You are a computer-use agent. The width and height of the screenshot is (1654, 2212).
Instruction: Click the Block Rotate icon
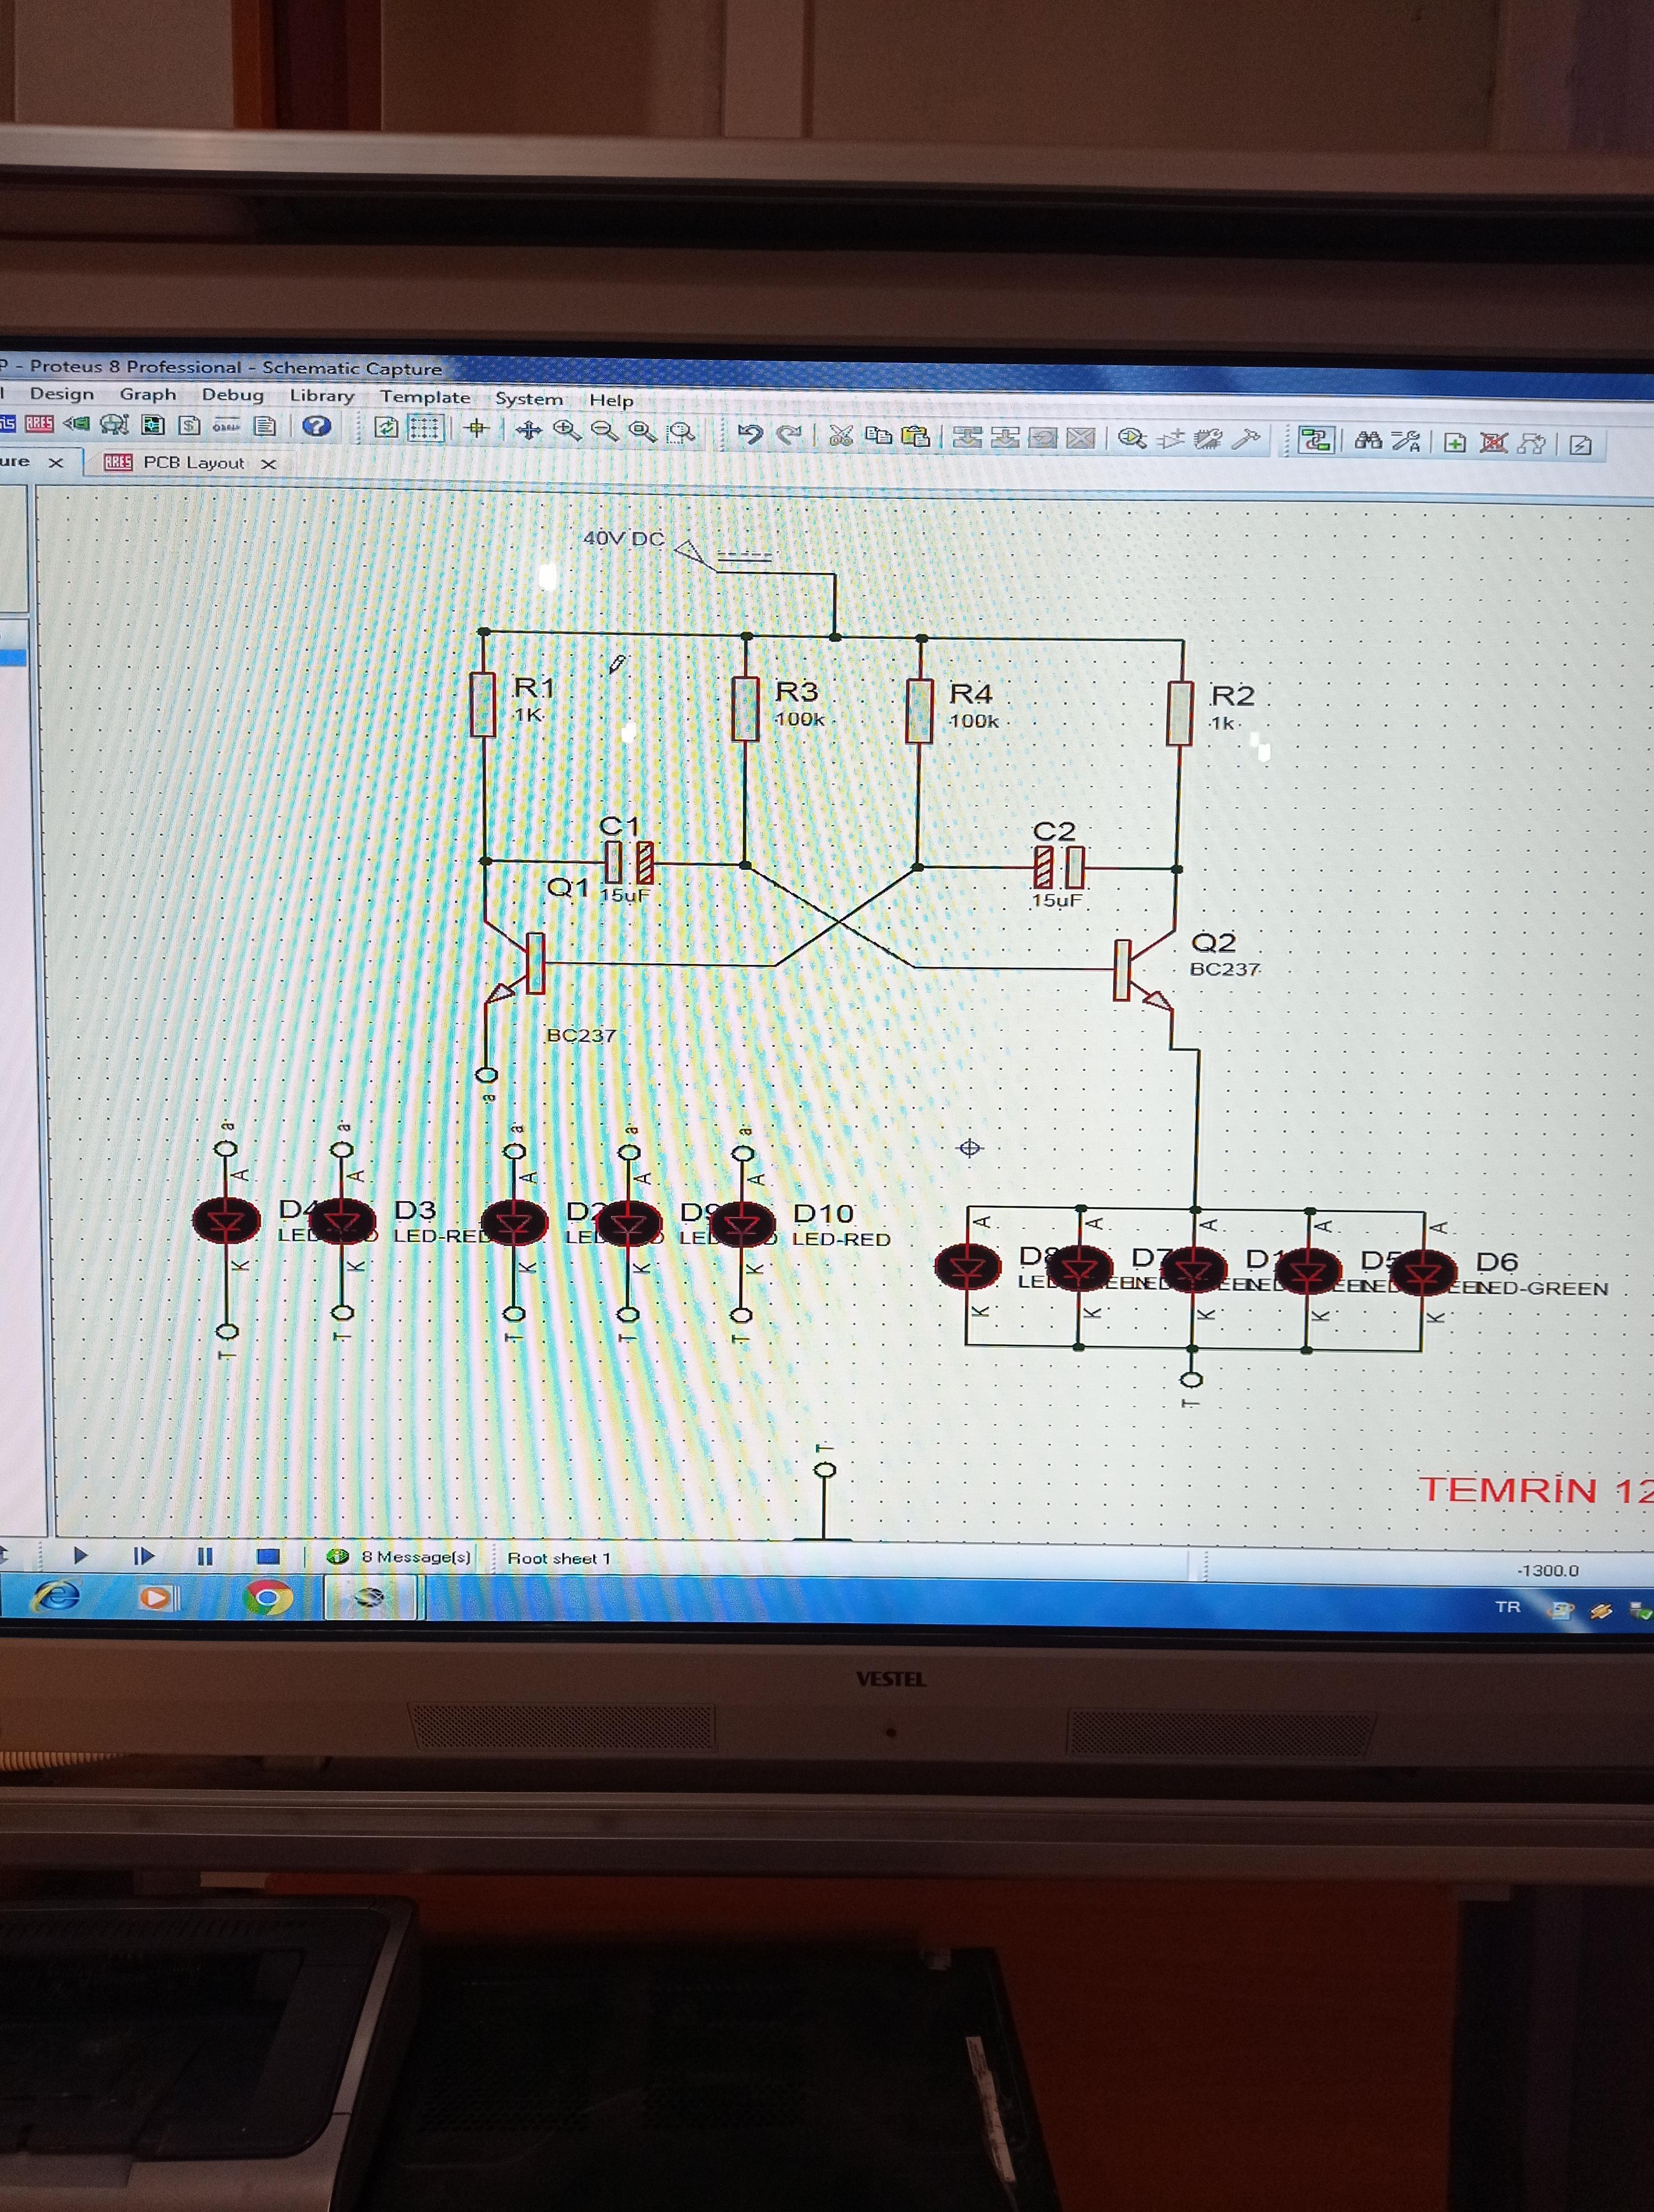pyautogui.click(x=1043, y=439)
